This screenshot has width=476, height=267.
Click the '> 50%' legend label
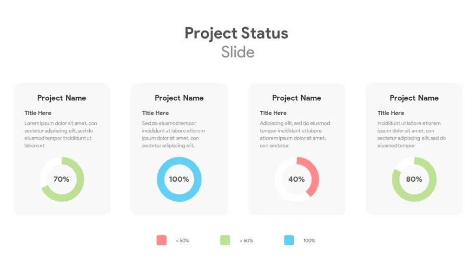tap(246, 241)
